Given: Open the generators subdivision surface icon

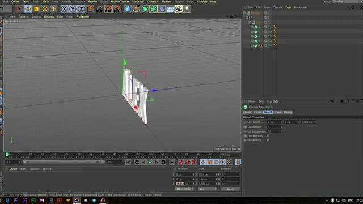Looking at the screenshot, I should point(145,9).
